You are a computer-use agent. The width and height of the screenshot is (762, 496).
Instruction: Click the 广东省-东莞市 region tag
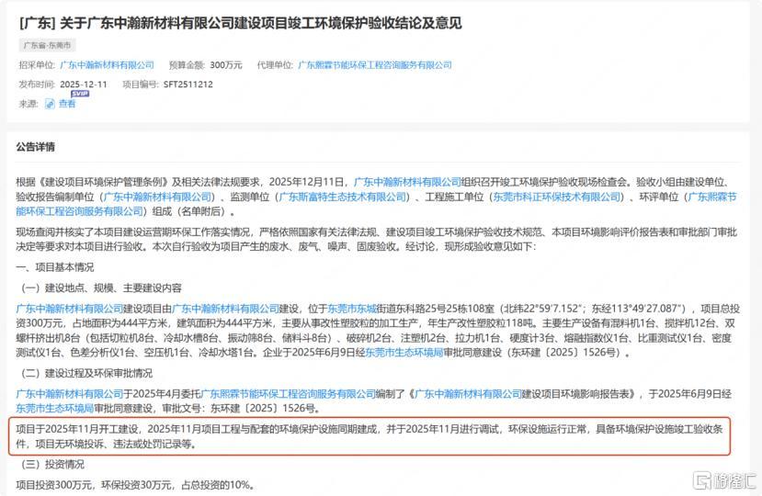click(47, 45)
